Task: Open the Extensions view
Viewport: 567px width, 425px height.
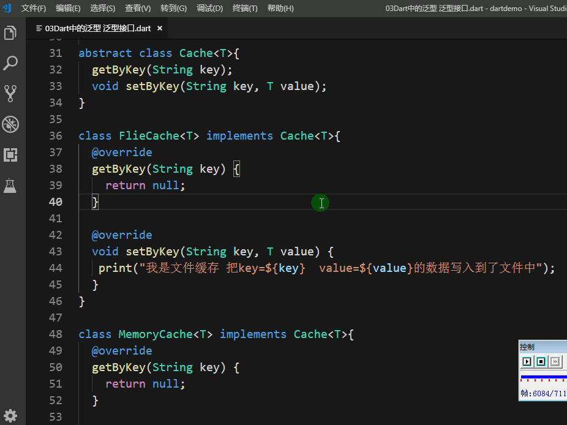Action: point(10,155)
